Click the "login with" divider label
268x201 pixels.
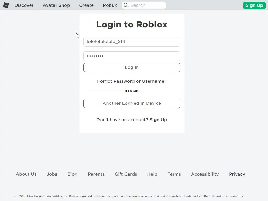(x=132, y=91)
